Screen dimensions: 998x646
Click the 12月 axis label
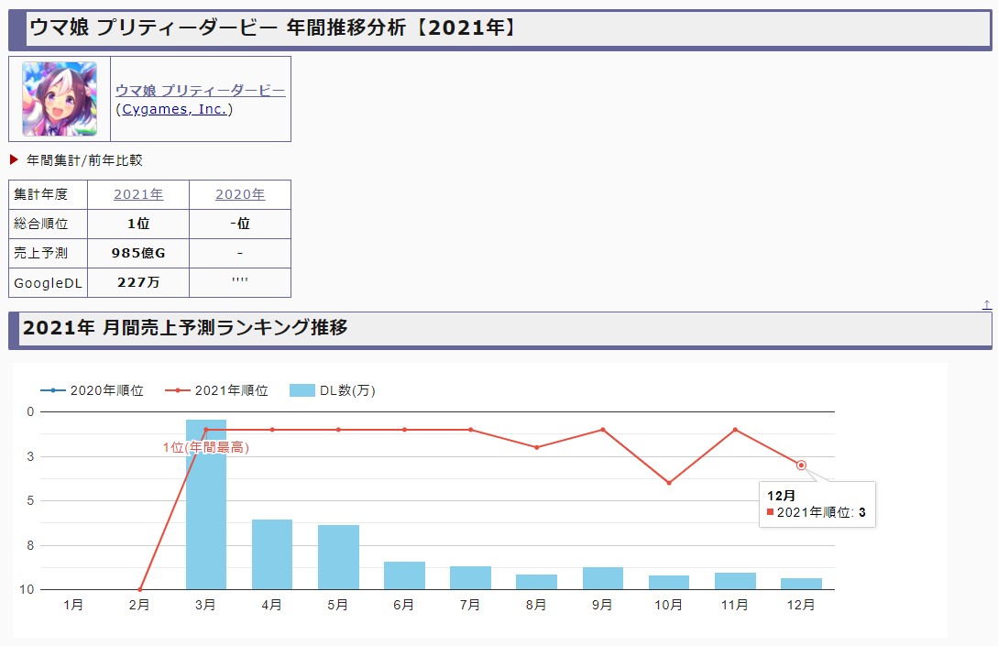[801, 605]
